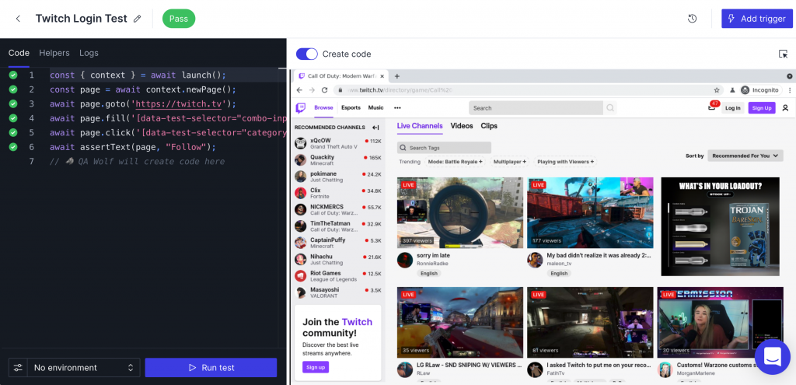Click the back arrow beside Twitch Login Test
The width and height of the screenshot is (796, 385).
[18, 19]
